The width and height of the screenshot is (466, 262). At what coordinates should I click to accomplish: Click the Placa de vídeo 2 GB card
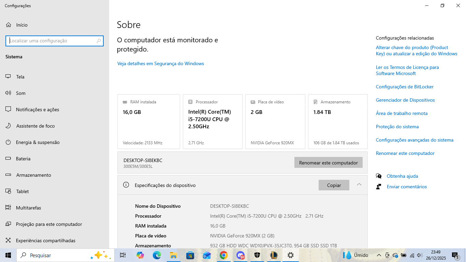275,122
